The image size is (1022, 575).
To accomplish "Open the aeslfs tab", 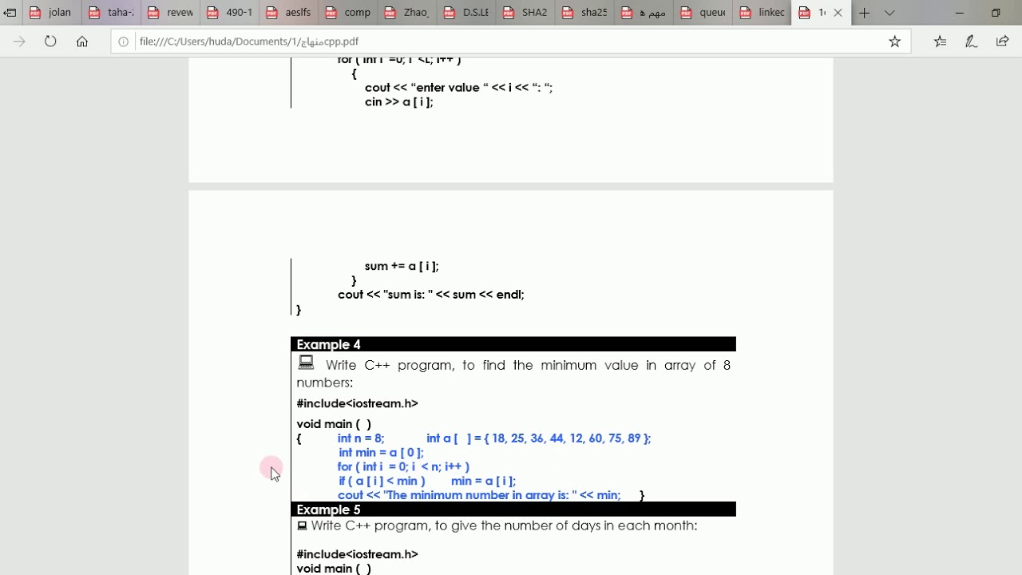I will pos(289,13).
